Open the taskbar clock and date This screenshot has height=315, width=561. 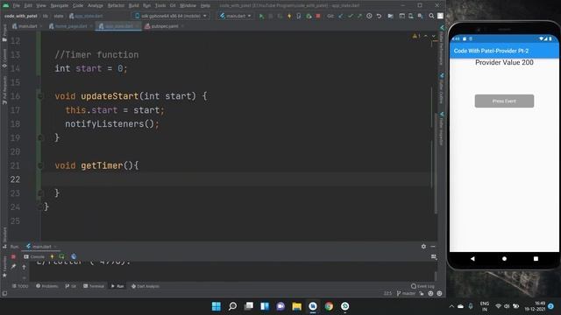536,306
